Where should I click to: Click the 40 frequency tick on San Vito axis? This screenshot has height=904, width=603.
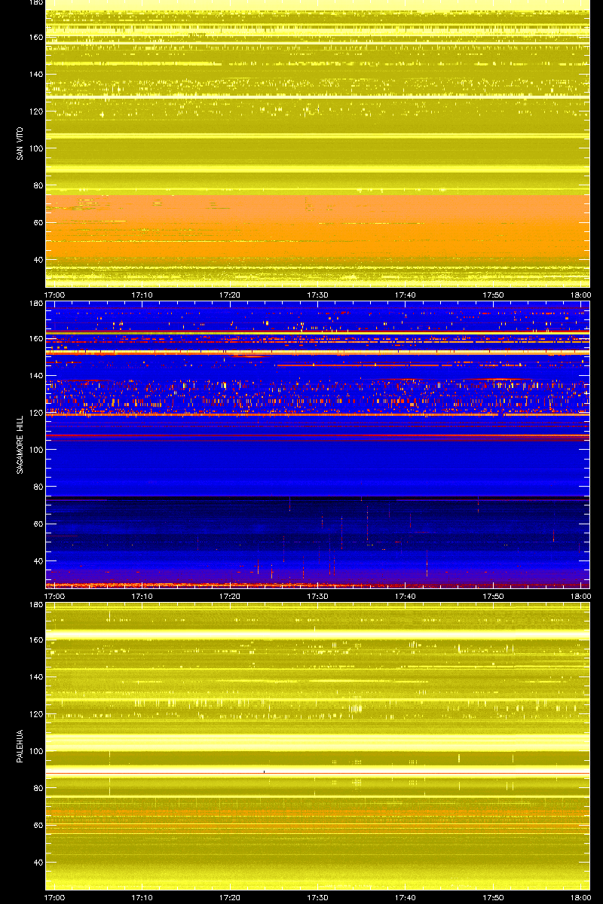(x=38, y=260)
